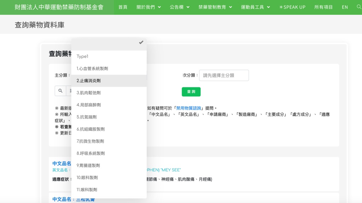Go to 首頁 home page
362x203 pixels.
point(123,7)
